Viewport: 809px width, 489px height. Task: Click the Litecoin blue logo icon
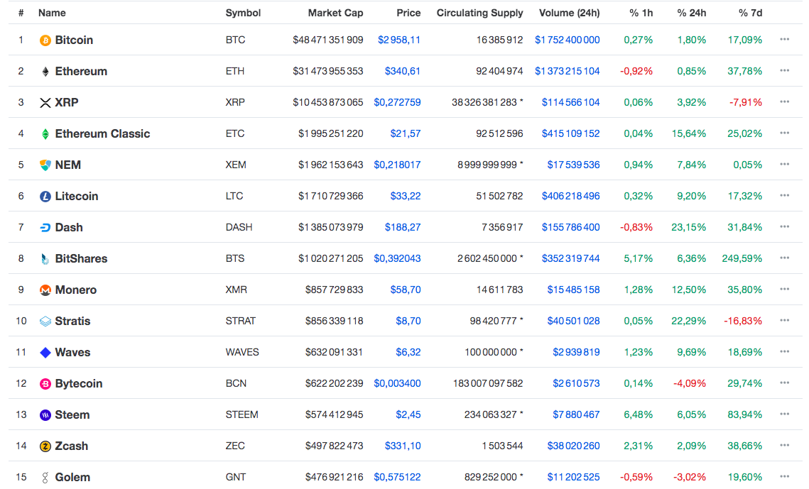(x=45, y=197)
